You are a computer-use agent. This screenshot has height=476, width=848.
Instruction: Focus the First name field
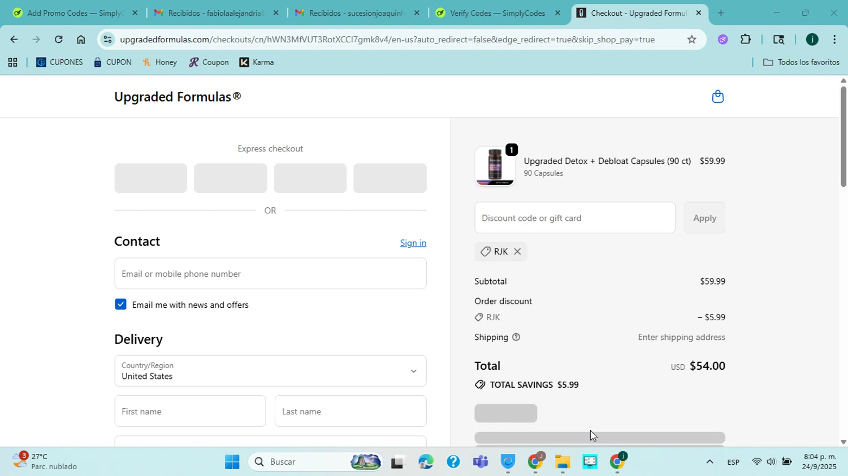pos(190,412)
